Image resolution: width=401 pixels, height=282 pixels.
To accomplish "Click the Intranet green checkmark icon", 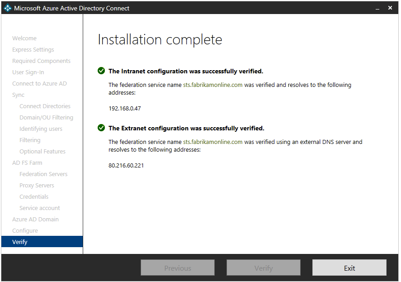I will [x=101, y=71].
